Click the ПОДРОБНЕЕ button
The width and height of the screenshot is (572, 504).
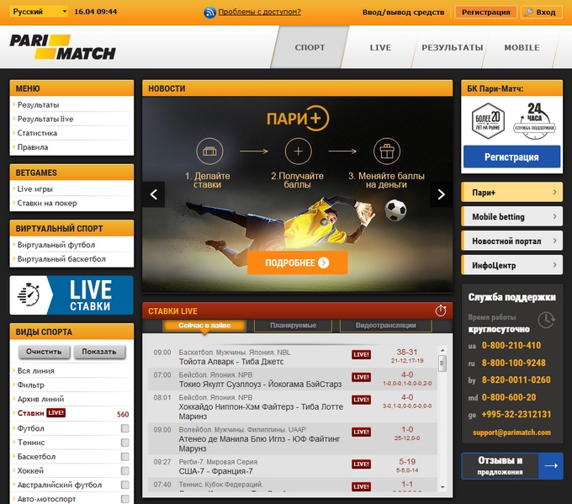click(297, 263)
